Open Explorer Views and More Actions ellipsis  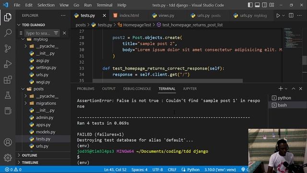63,15
